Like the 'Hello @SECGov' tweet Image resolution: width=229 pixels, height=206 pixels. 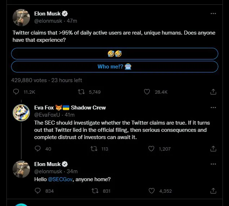click(151, 191)
